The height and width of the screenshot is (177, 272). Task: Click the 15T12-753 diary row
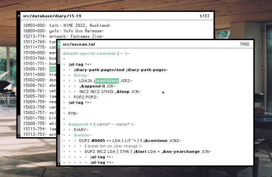[39, 134]
